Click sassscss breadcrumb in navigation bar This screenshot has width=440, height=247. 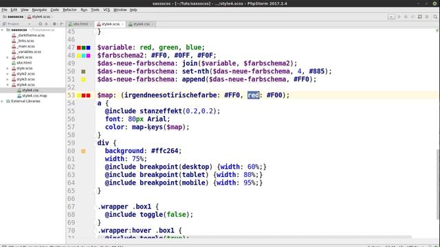click(x=13, y=16)
